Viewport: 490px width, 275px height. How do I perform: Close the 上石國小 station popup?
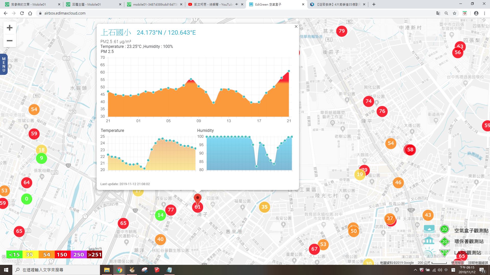click(296, 26)
